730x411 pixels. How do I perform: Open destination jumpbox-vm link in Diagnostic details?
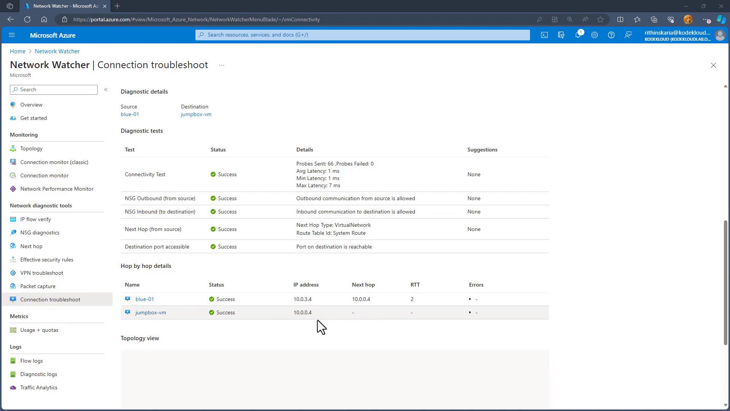point(196,114)
